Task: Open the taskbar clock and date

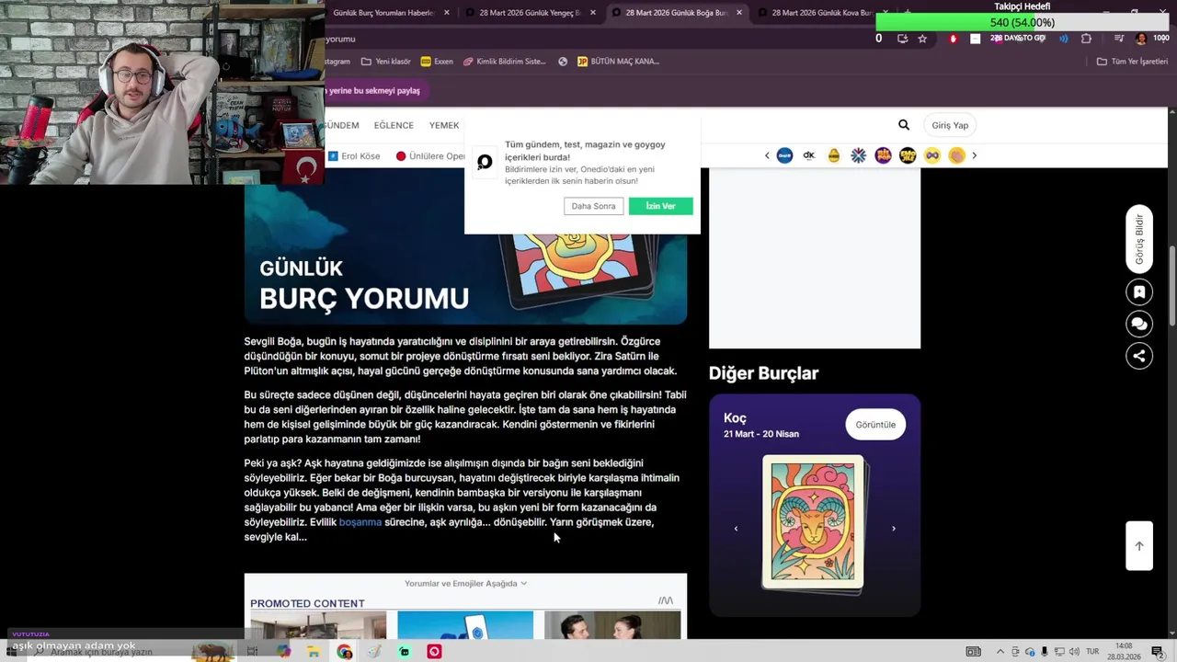Action: click(1124, 651)
